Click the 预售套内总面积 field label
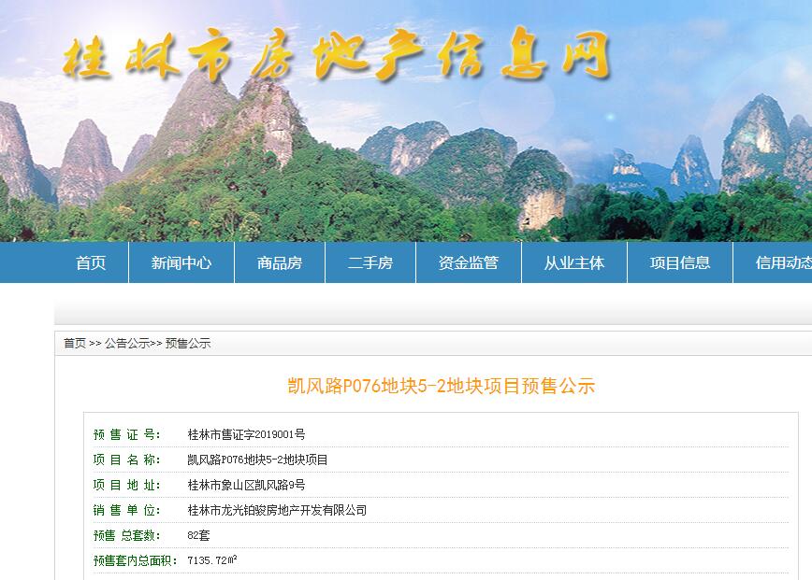The height and width of the screenshot is (580, 812). point(136,560)
